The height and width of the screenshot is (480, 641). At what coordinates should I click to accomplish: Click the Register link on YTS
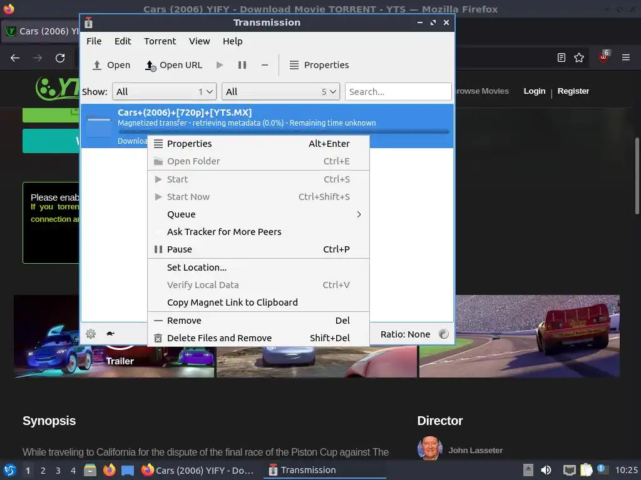point(573,91)
